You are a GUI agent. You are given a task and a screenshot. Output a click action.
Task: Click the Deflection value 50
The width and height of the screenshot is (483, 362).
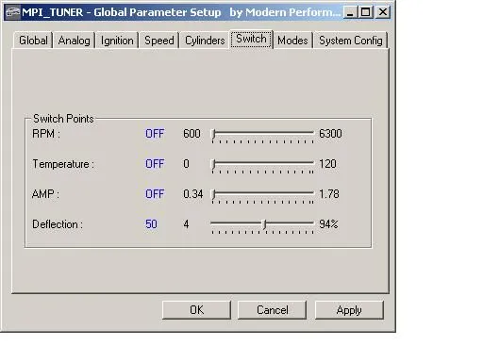point(151,224)
